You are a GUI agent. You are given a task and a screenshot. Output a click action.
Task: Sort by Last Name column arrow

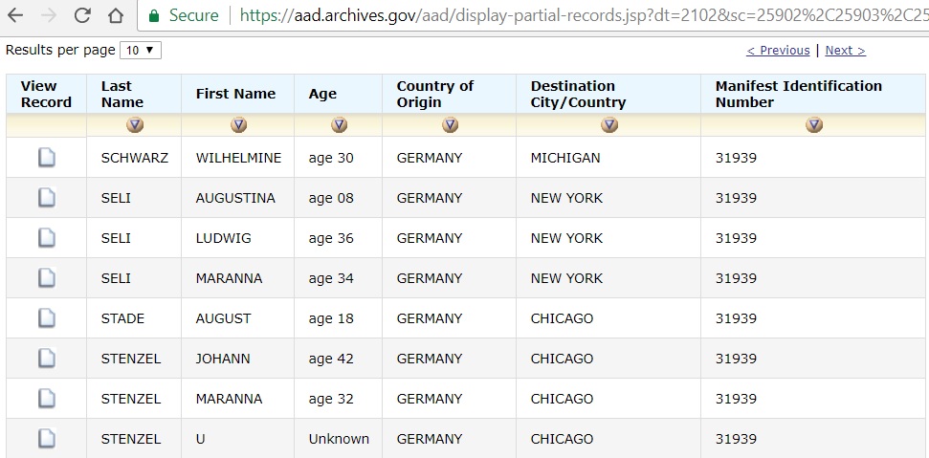(134, 125)
